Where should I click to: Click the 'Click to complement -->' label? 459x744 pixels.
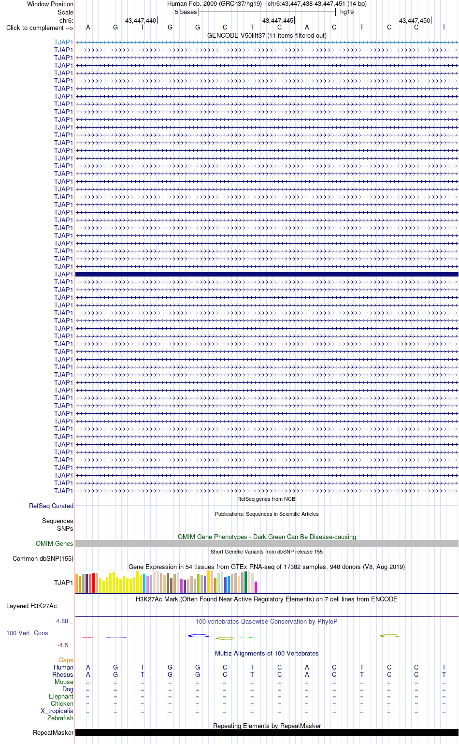[x=40, y=28]
